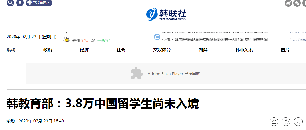Click the article share arrow button
The image size is (306, 130).
coord(274,122)
